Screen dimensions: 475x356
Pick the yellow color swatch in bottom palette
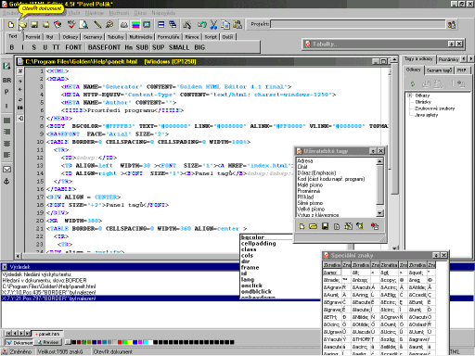click(130, 342)
